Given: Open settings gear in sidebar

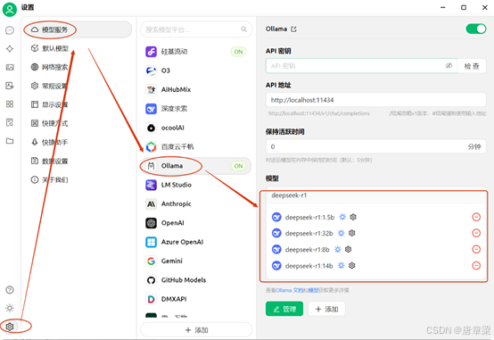Looking at the screenshot, I should click(x=10, y=327).
